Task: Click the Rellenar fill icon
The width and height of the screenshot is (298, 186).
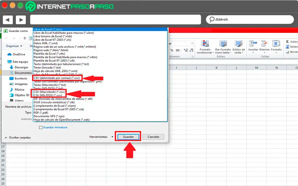Action: point(287,47)
